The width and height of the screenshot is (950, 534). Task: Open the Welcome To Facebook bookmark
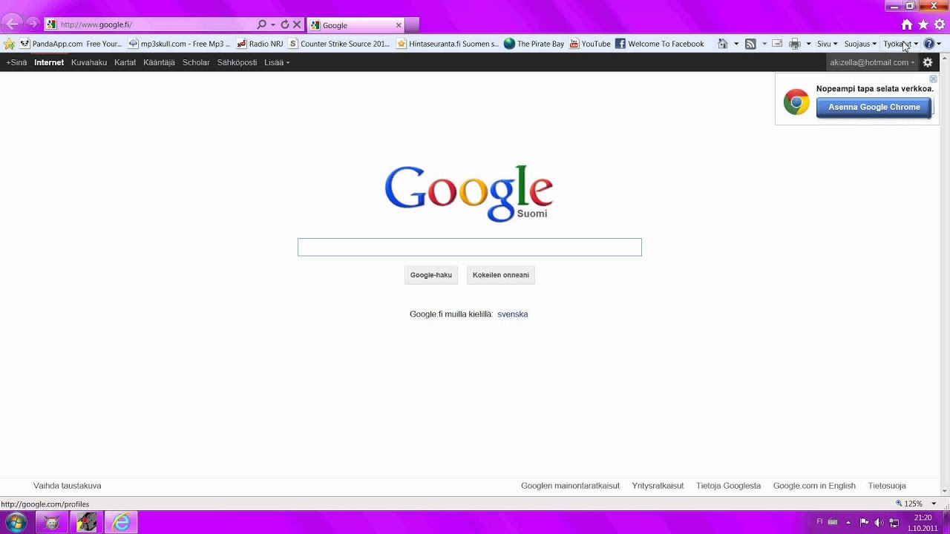[660, 44]
